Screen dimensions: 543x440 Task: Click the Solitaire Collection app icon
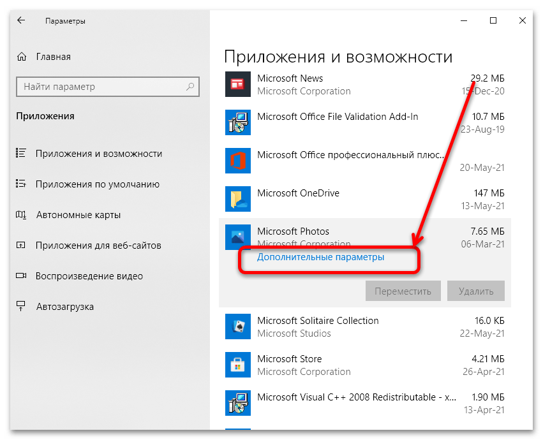238,326
